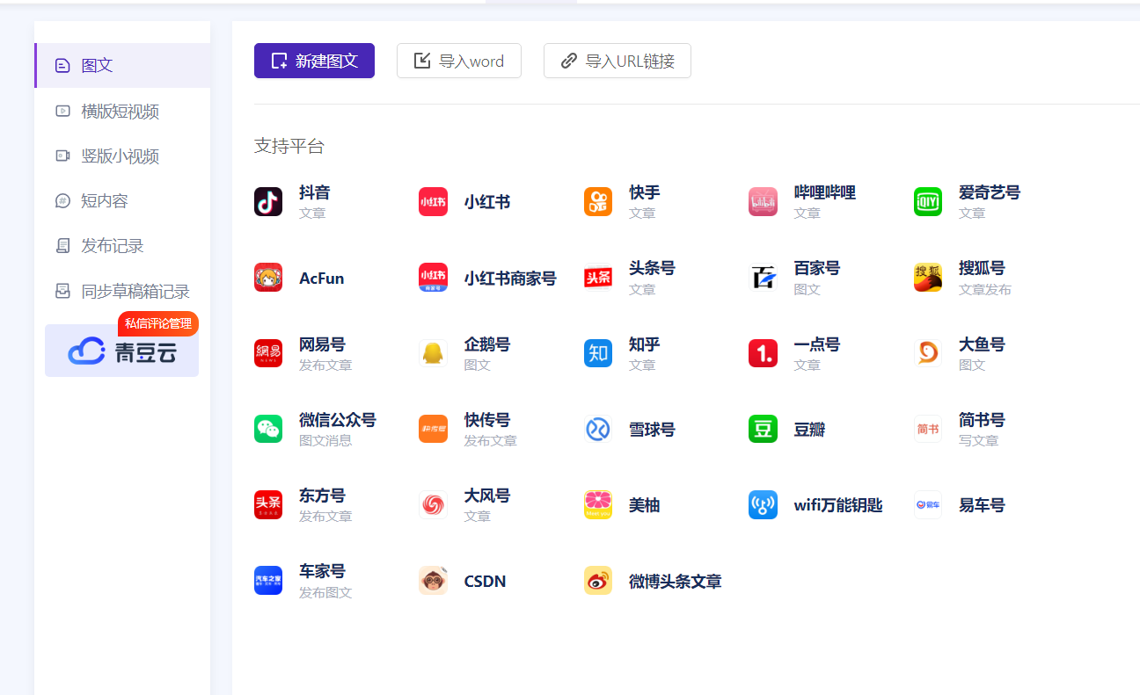Image resolution: width=1140 pixels, height=695 pixels.
Task: Go to 竖版小视频 in the sidebar
Action: [x=121, y=156]
